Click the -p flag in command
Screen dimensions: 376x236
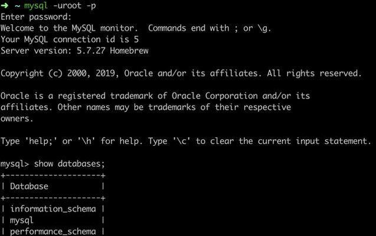click(91, 6)
